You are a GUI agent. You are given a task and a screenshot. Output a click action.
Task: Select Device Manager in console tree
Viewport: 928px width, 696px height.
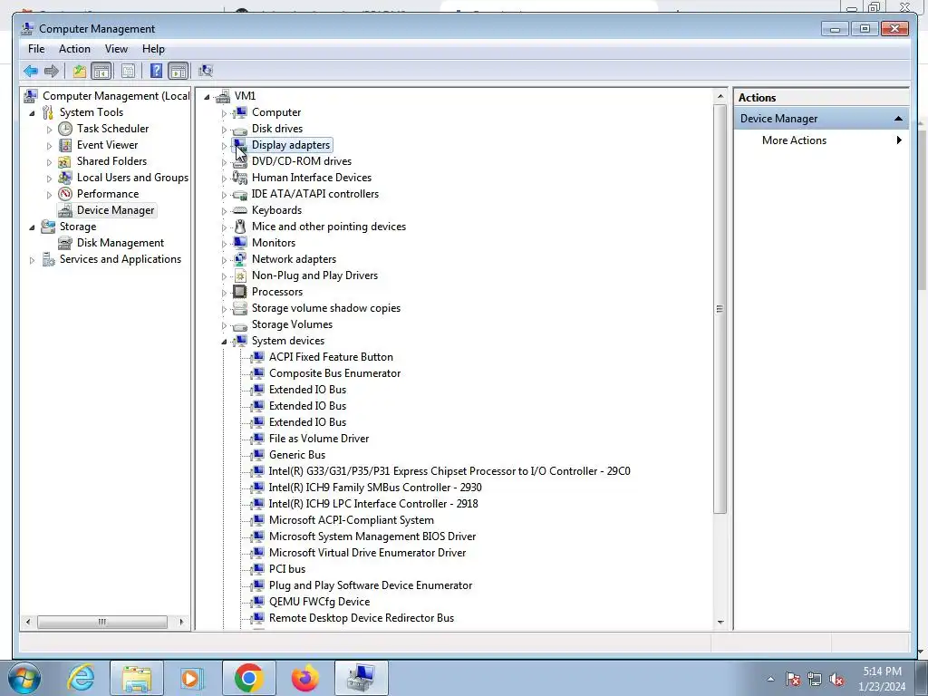pos(115,210)
